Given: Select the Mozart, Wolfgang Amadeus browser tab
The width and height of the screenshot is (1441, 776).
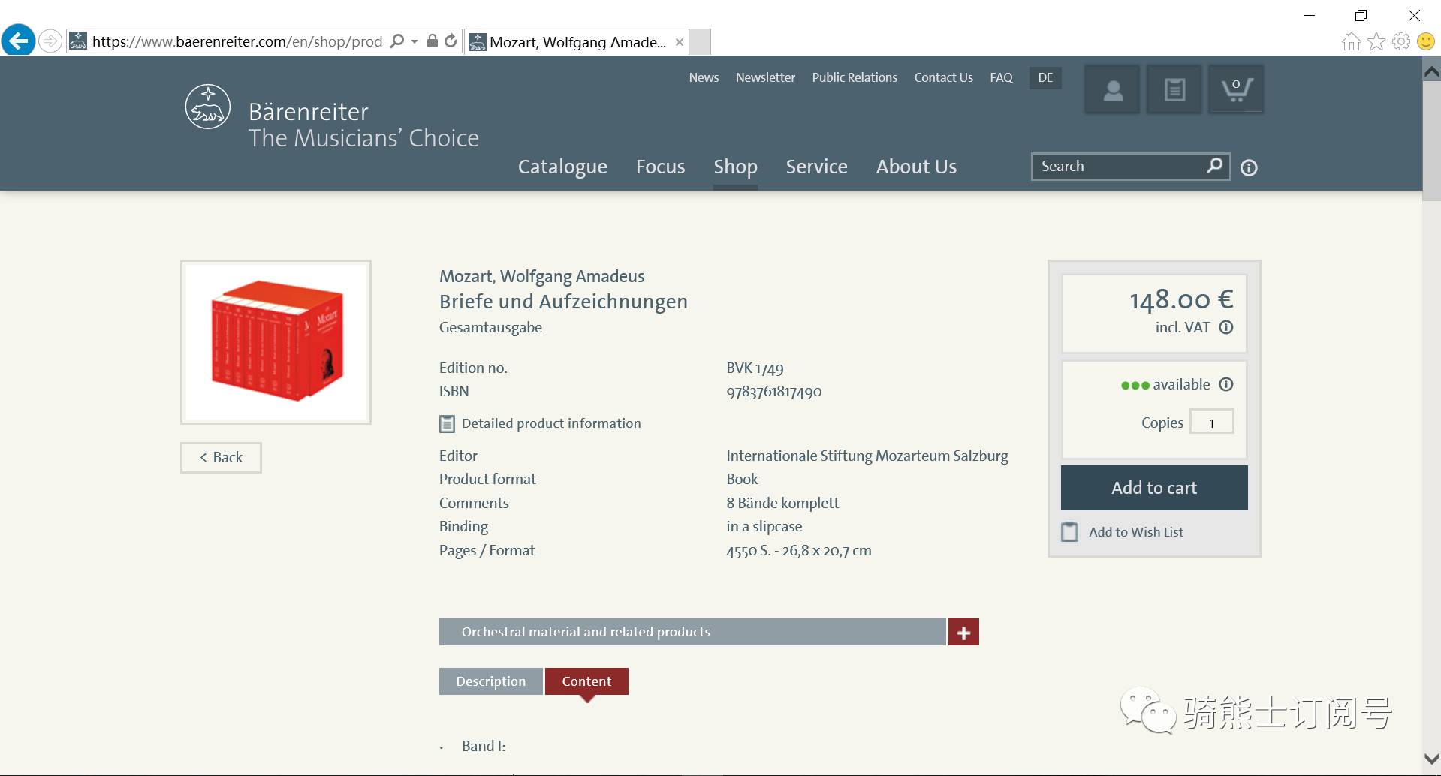Looking at the screenshot, I should pyautogui.click(x=577, y=42).
